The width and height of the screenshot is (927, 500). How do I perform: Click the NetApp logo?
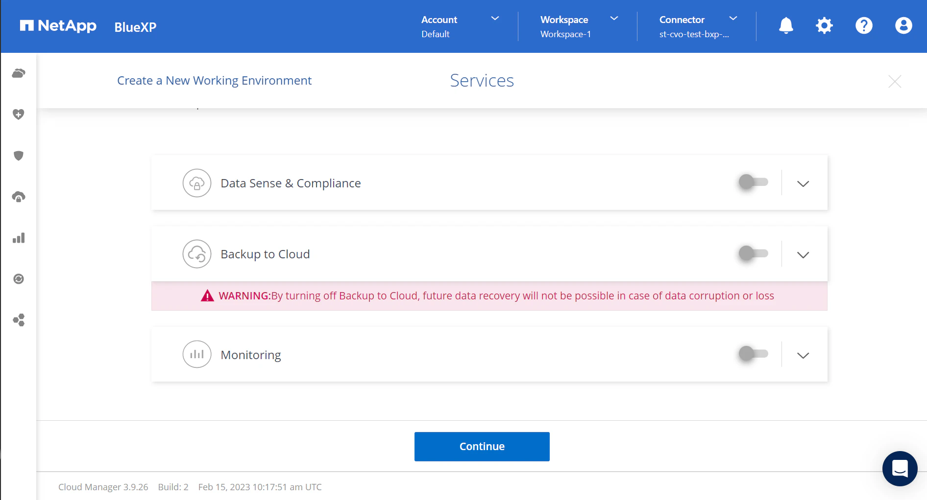(x=58, y=26)
